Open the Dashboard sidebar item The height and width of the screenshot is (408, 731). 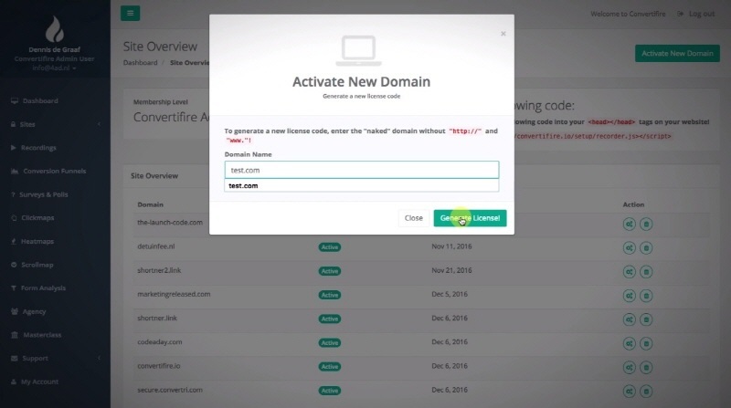(40, 100)
